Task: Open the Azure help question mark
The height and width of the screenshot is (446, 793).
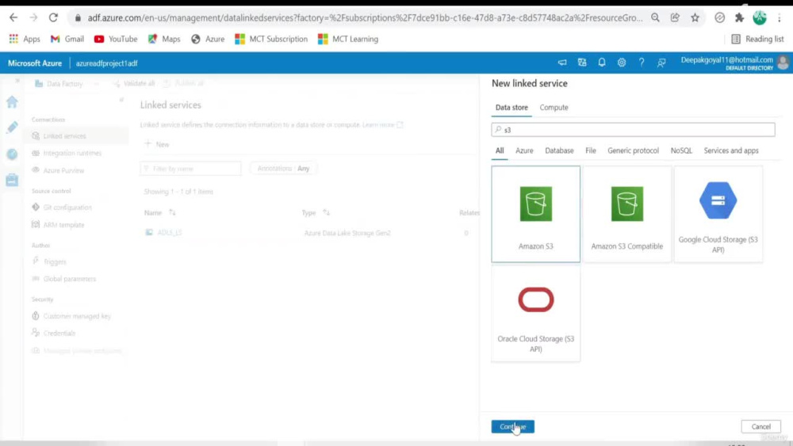Action: (642, 63)
